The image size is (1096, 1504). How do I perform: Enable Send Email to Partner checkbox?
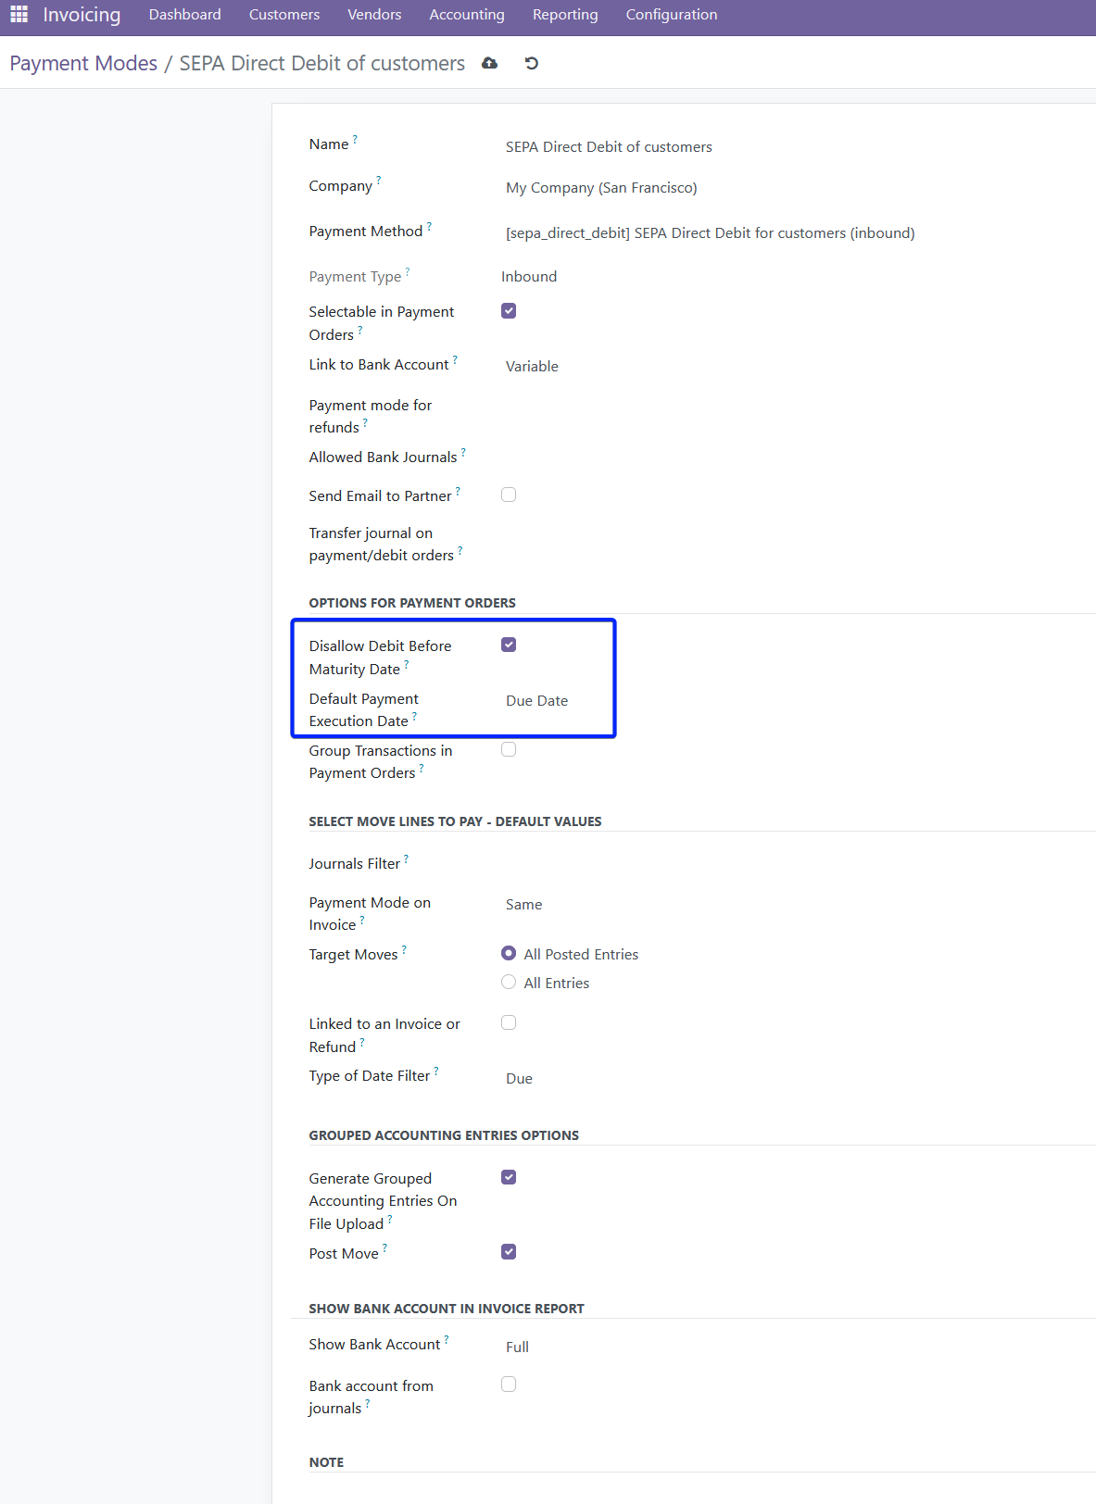coord(509,495)
